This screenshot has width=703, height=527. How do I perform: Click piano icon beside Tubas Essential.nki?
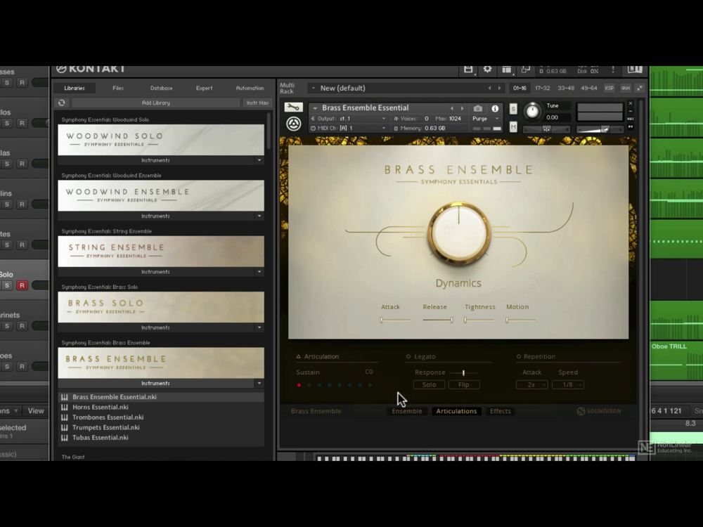click(65, 437)
